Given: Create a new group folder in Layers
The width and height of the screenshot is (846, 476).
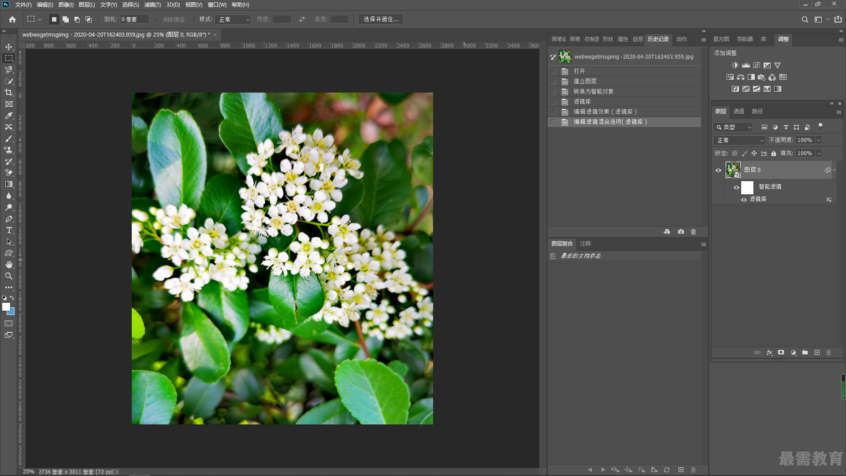Looking at the screenshot, I should (x=805, y=353).
